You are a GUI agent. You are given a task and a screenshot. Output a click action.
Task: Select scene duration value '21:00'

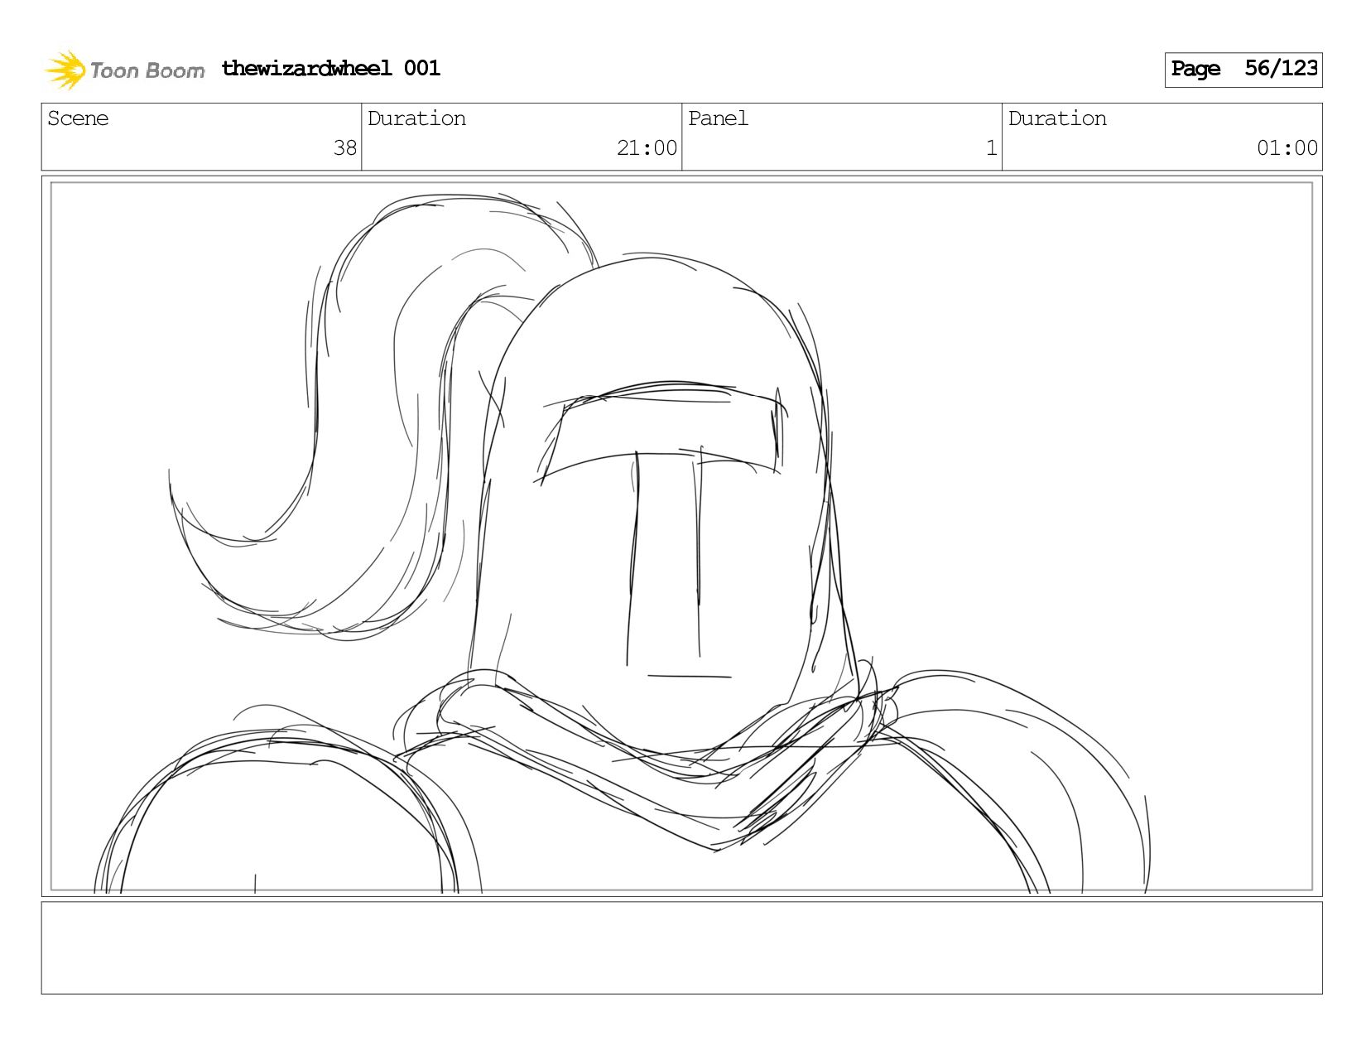[647, 148]
